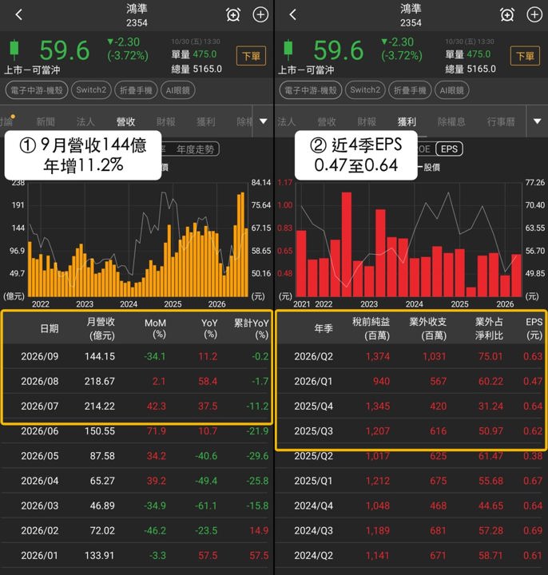The height and width of the screenshot is (575, 548).
Task: Switch to 營收 tab in right panel
Action: (x=327, y=121)
